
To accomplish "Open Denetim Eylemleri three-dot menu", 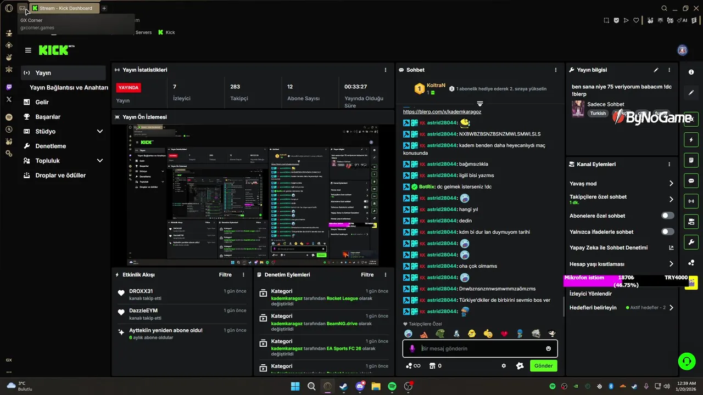I will tap(386, 275).
